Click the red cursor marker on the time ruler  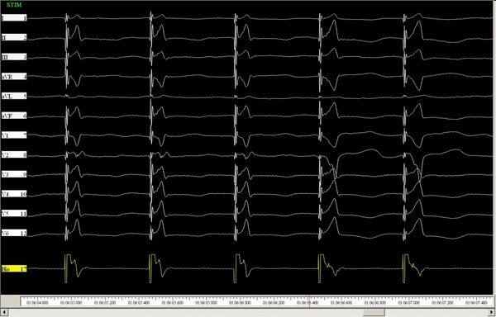pos(309,300)
